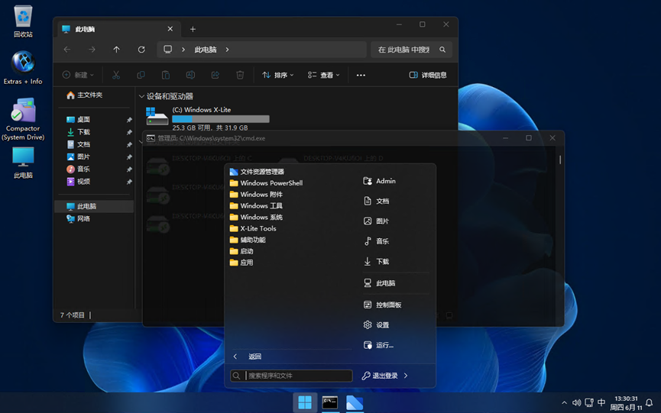The height and width of the screenshot is (413, 661).
Task: Click the 在 此电脑 中搜索 box
Action: [411, 50]
